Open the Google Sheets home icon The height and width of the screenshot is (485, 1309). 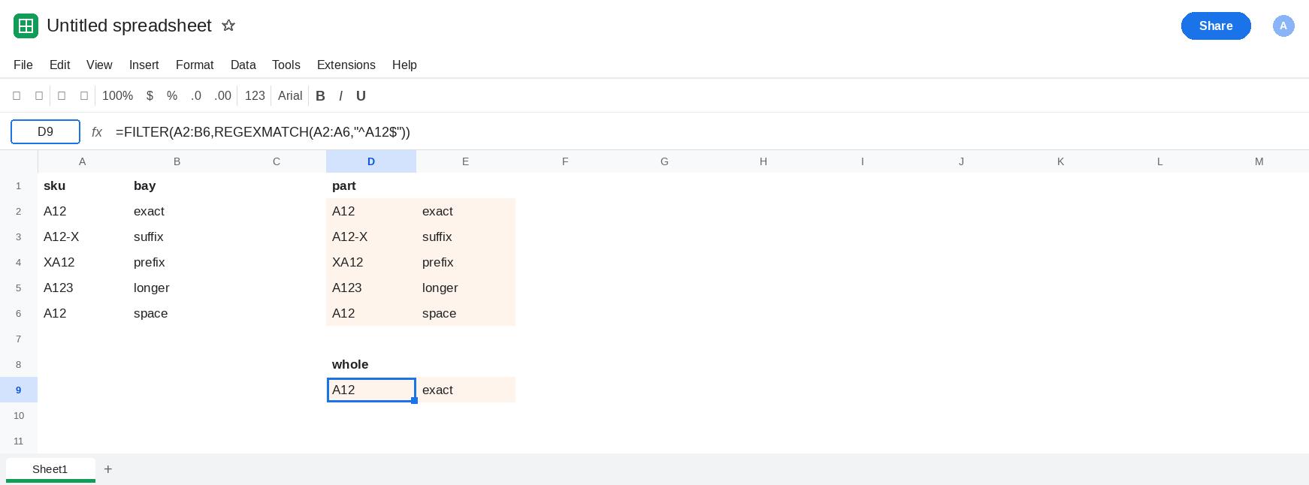[x=26, y=26]
